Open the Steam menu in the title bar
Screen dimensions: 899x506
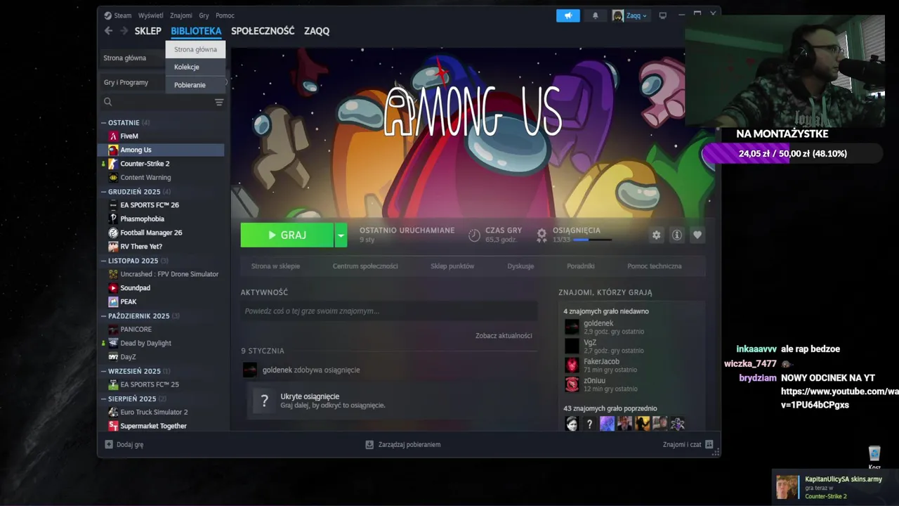118,15
